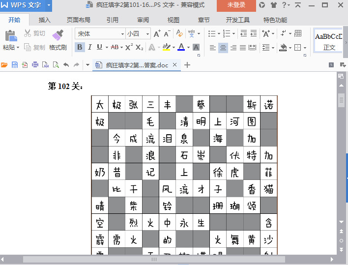
Task: Clear formatting with eraser icon
Action: (179, 33)
